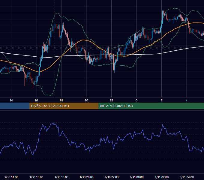This screenshot has width=204, height=180.
Task: Click the '18' hour label on chart axis
Action: point(61,100)
